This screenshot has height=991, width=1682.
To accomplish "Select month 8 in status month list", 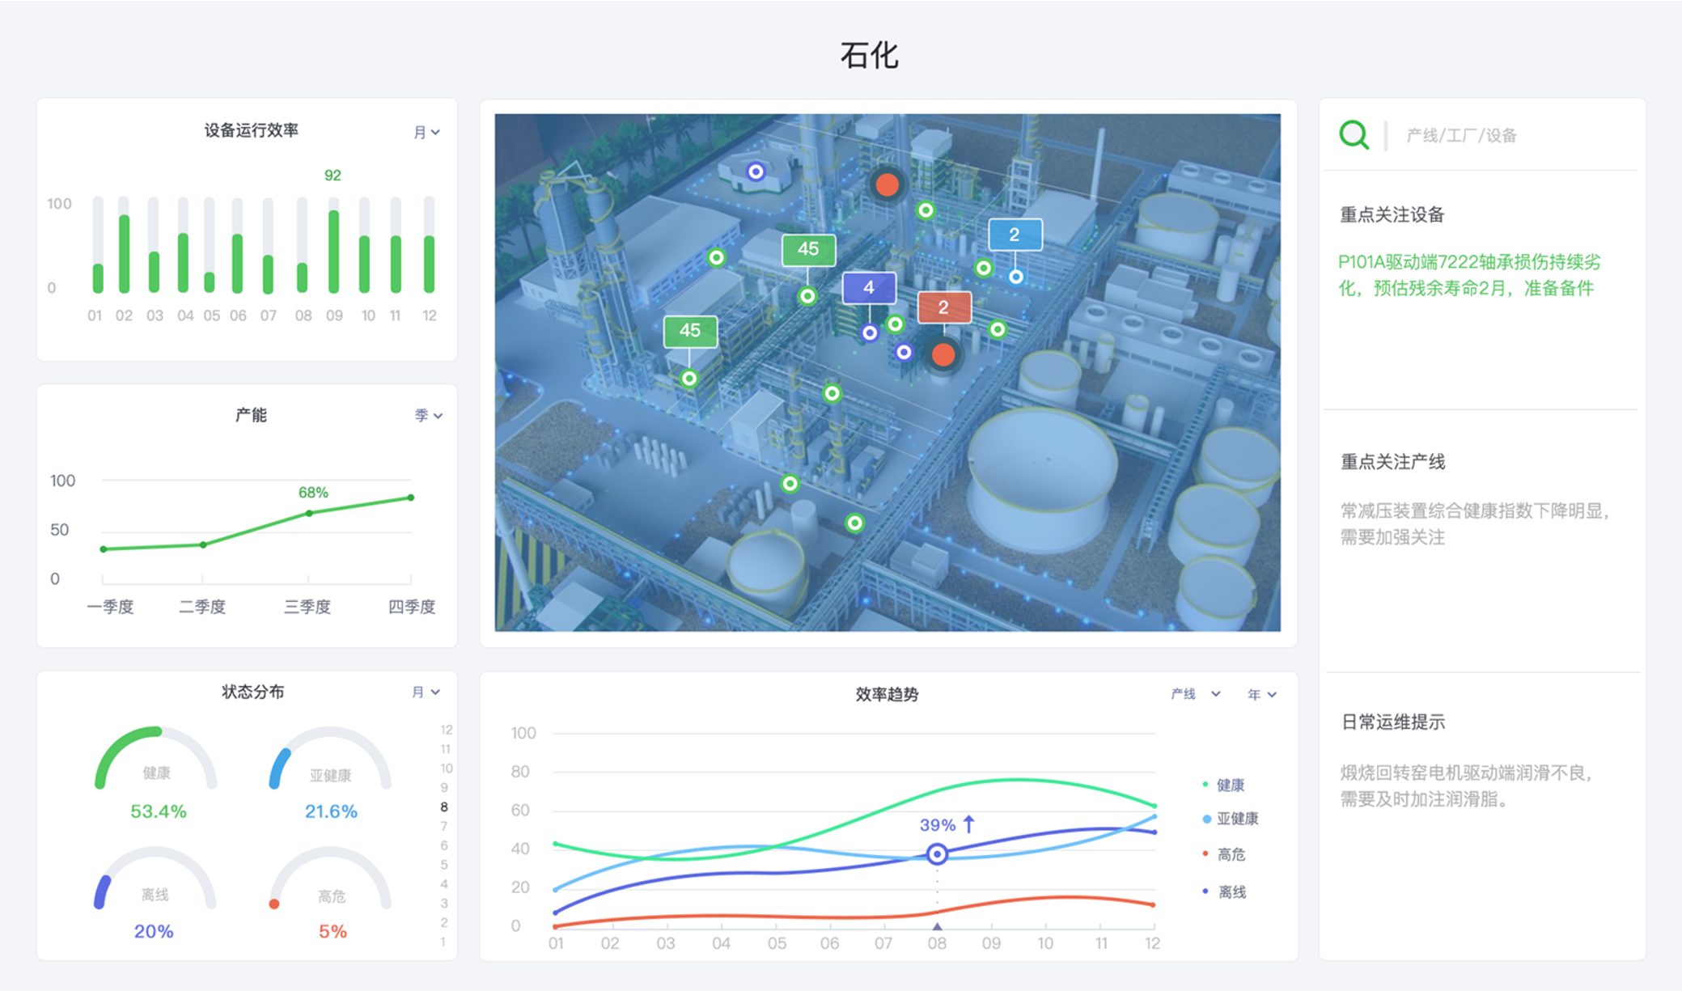I will point(444,807).
